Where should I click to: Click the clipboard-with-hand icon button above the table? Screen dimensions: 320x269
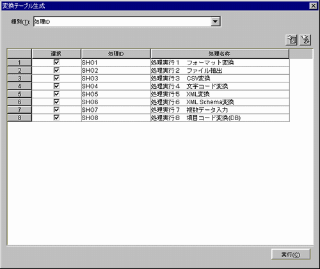pos(291,40)
